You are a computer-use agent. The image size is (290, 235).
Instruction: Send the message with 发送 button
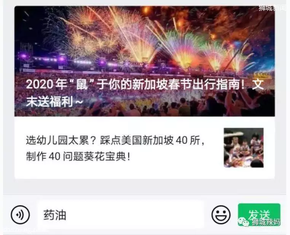259,214
